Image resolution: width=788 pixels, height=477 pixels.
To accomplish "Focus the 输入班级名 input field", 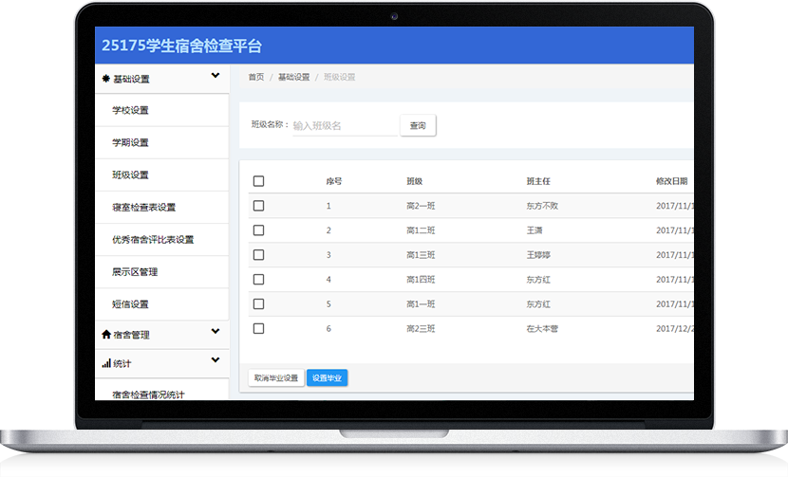I will [x=342, y=125].
